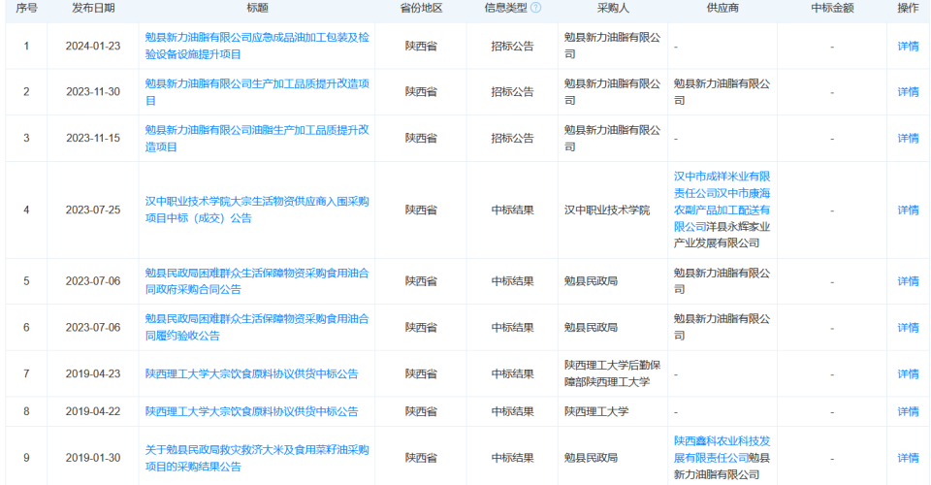Open 详情 for row 8 dated 2019-04-22
The width and height of the screenshot is (931, 485).
[908, 411]
